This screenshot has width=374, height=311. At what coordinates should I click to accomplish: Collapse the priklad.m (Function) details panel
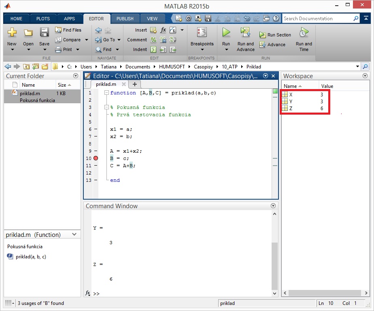(x=74, y=234)
